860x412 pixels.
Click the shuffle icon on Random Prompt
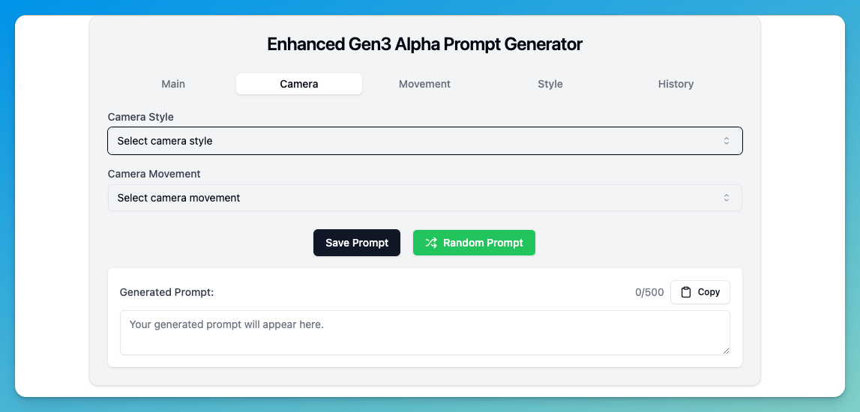pos(431,243)
